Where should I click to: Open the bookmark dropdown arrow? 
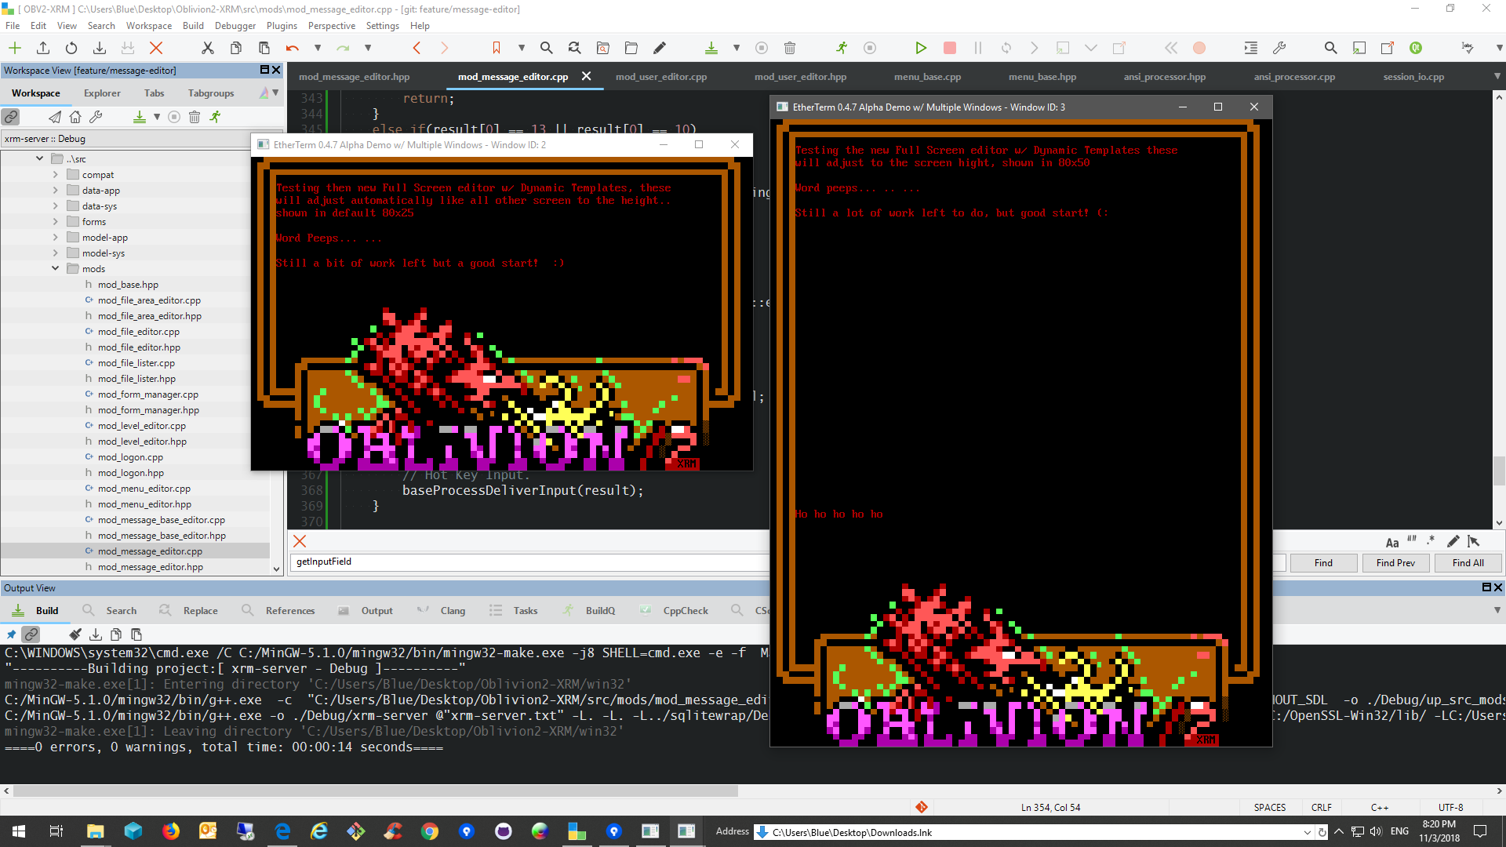tap(521, 48)
